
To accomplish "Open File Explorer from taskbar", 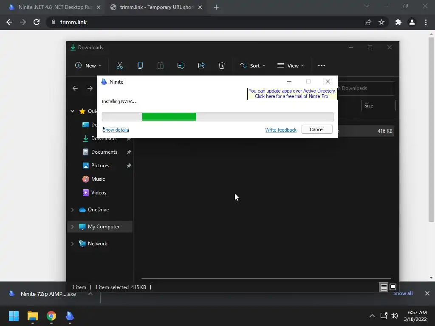I will [32, 316].
